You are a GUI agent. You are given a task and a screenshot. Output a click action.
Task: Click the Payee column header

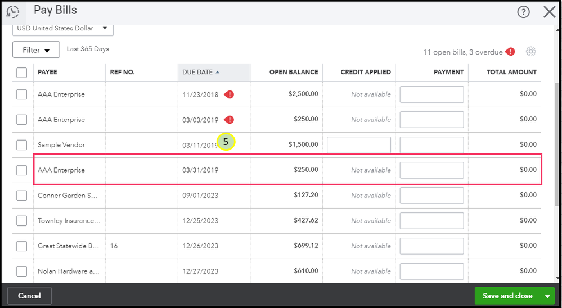(x=47, y=72)
